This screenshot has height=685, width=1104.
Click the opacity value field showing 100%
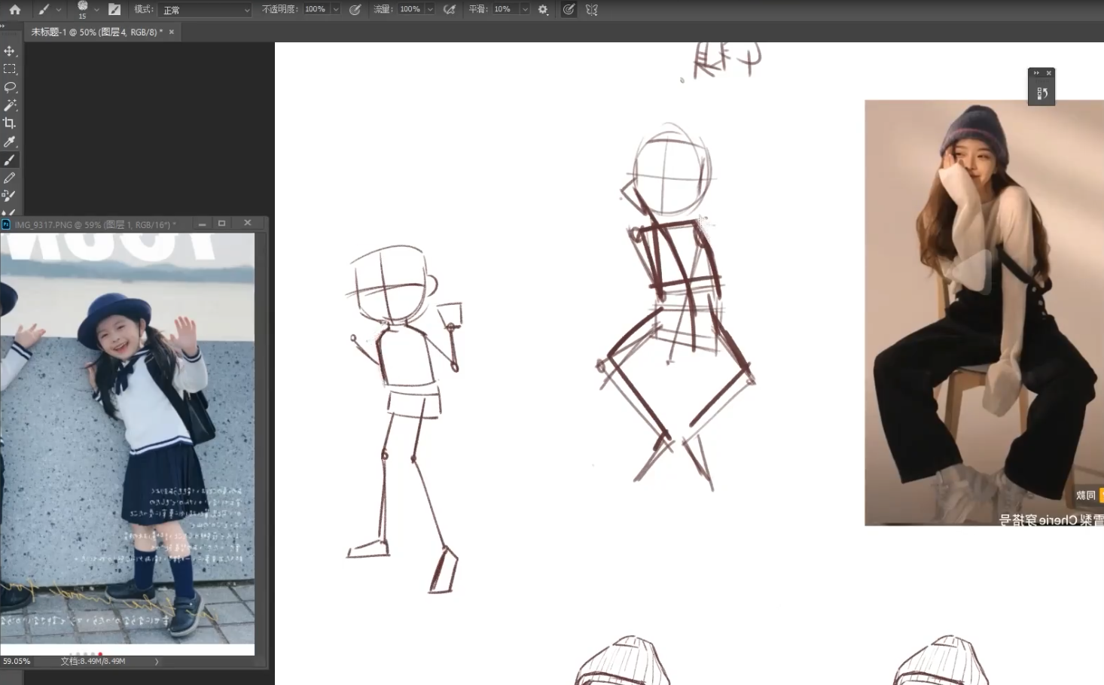coord(316,10)
